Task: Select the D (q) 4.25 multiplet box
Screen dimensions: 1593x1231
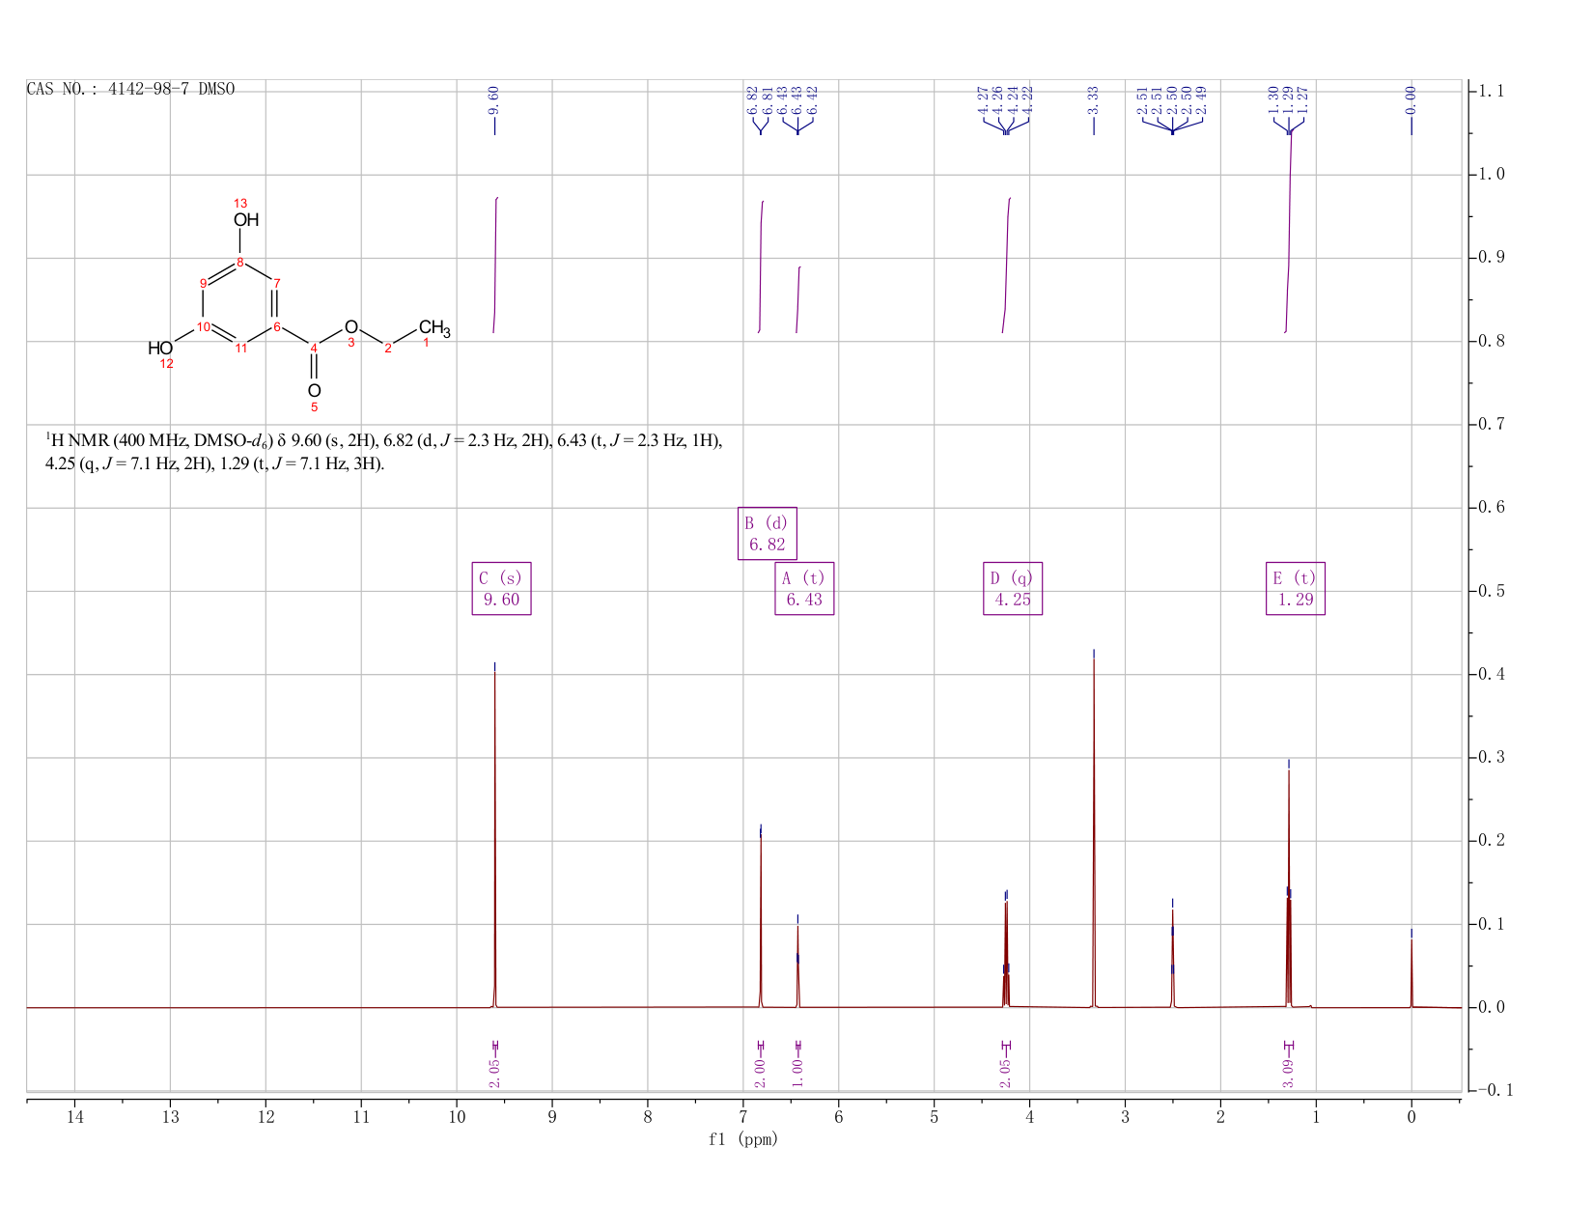Action: 1013,588
